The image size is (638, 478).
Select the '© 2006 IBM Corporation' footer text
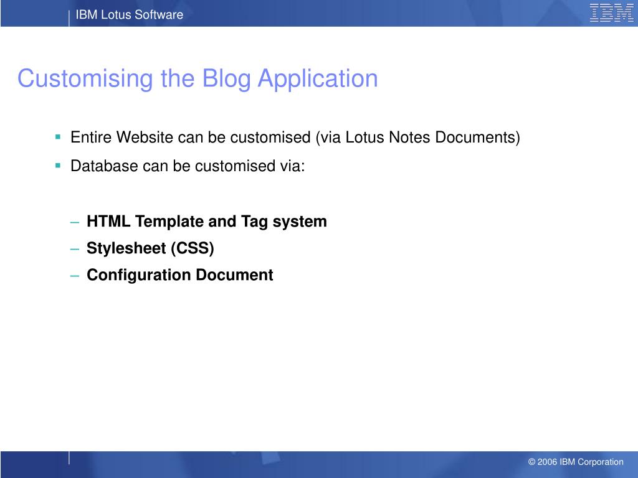(x=576, y=462)
